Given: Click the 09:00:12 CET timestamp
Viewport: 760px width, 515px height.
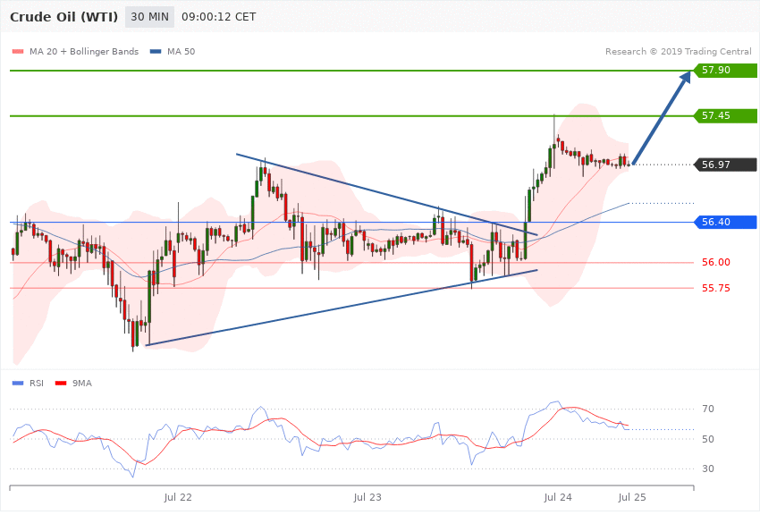Looking at the screenshot, I should click(x=218, y=17).
